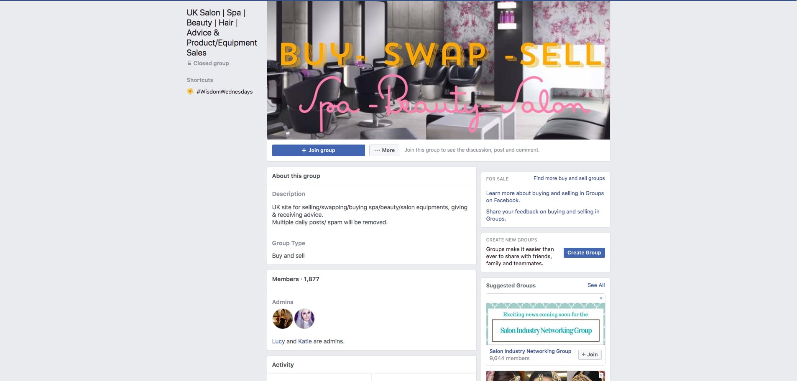Dismiss the Salon Industry Networking Group suggestion
Image resolution: width=797 pixels, height=381 pixels.
point(601,298)
